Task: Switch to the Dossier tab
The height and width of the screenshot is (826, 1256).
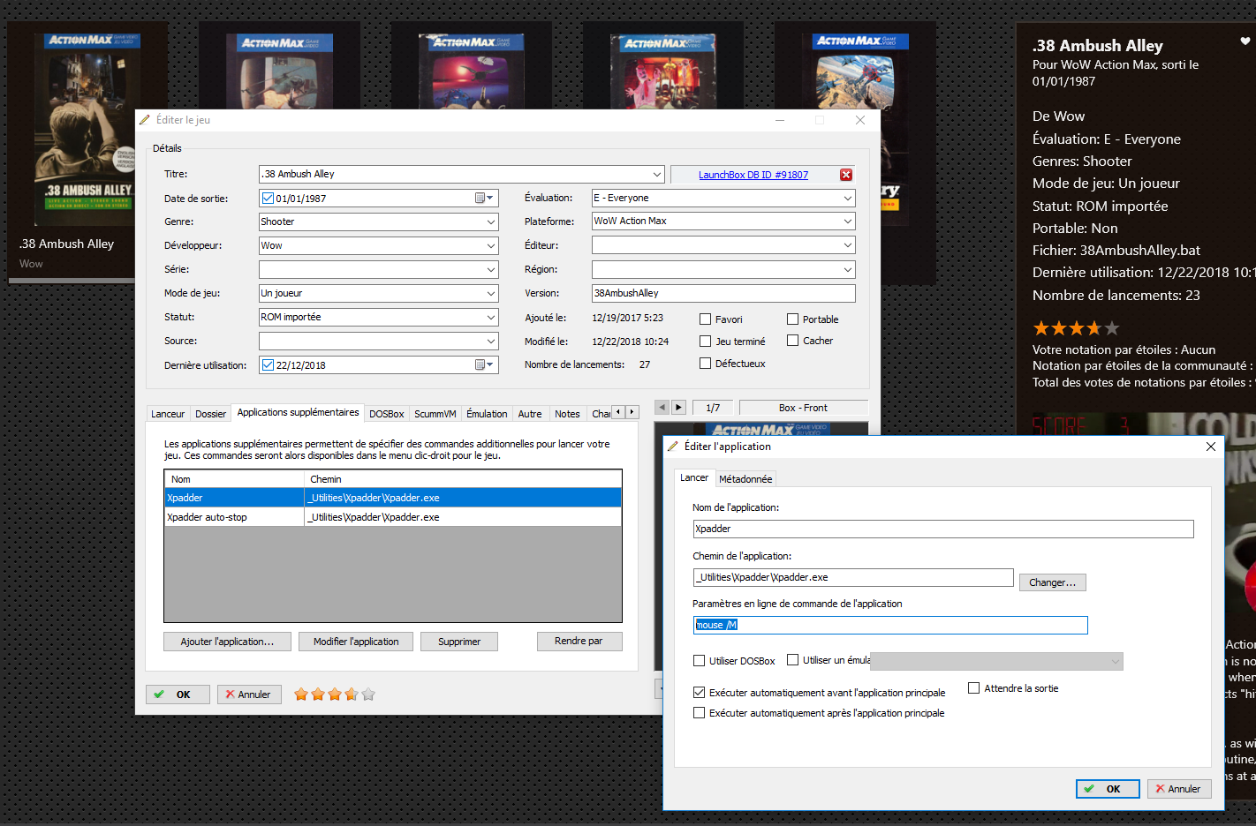Action: pos(210,414)
